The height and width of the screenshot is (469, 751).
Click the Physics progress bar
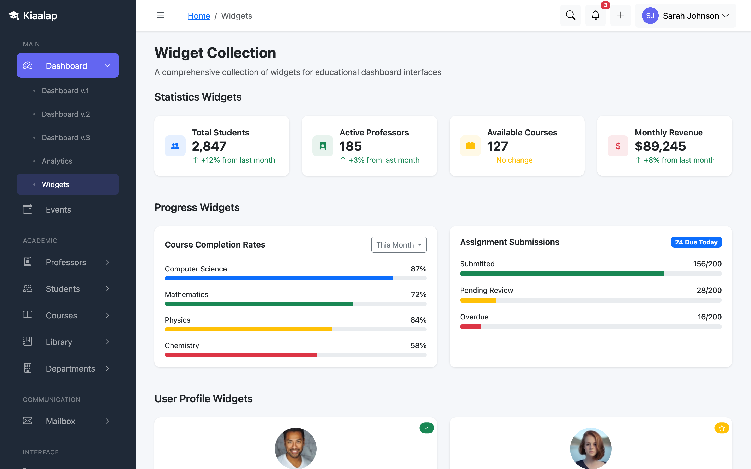coord(295,329)
